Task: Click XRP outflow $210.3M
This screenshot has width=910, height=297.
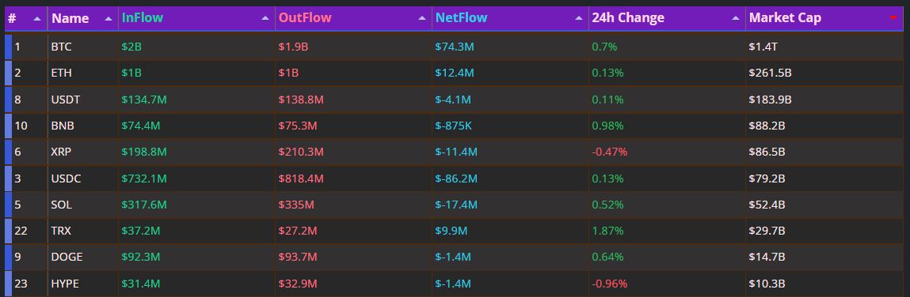Action: pos(301,152)
